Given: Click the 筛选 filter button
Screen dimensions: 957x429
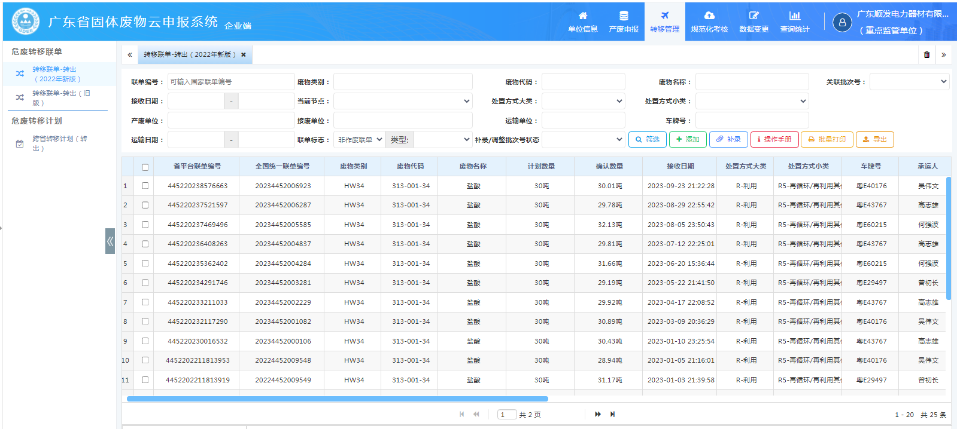Looking at the screenshot, I should coord(647,140).
